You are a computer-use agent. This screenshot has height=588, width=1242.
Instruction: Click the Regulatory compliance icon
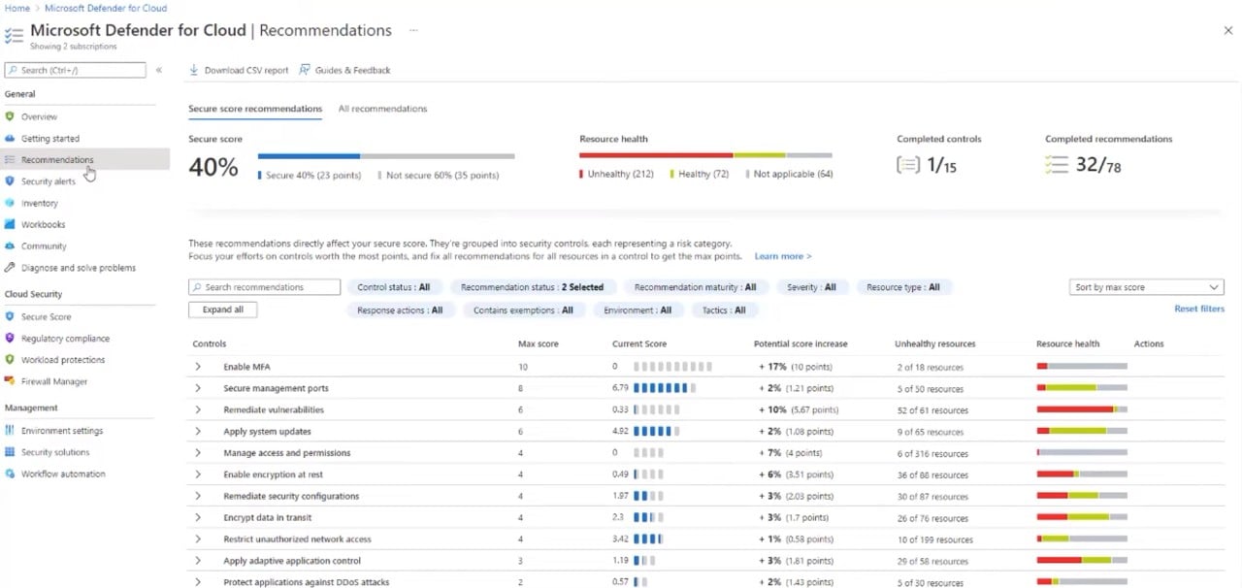[10, 339]
